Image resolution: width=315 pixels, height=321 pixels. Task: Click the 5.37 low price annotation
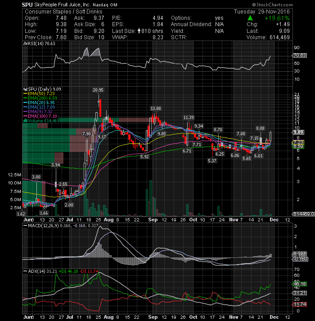click(x=212, y=161)
